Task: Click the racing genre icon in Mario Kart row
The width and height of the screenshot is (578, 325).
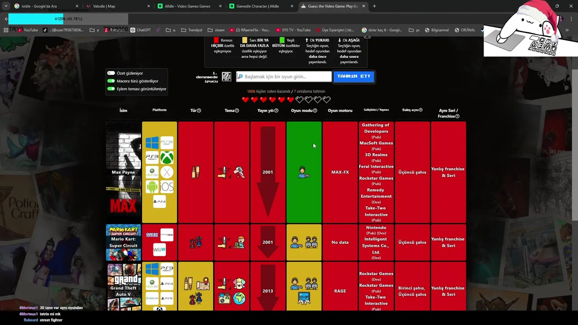Action: (196, 242)
